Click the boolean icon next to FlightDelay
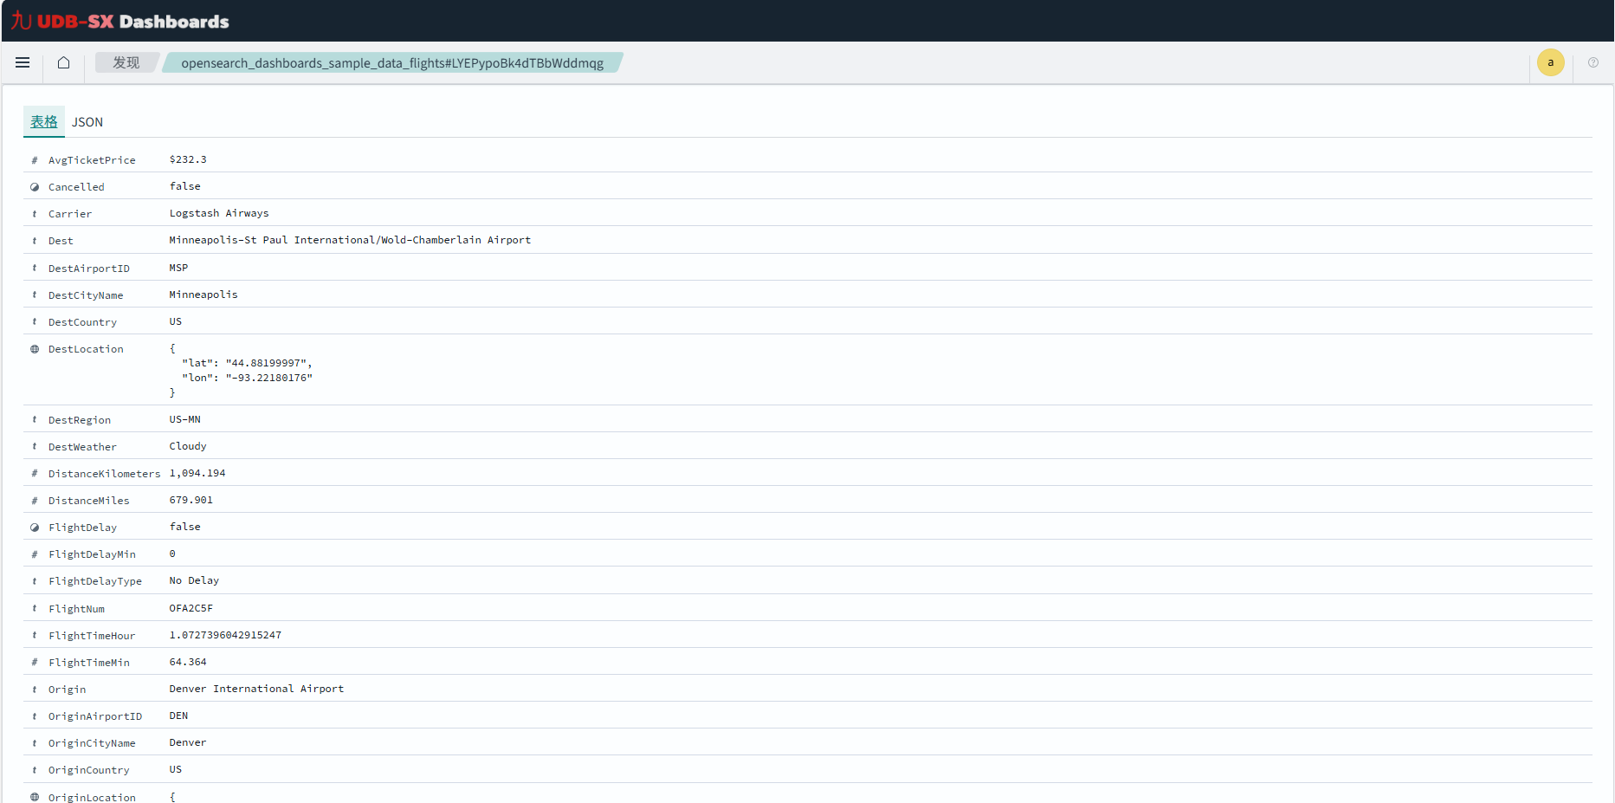1615x803 pixels. 34,527
